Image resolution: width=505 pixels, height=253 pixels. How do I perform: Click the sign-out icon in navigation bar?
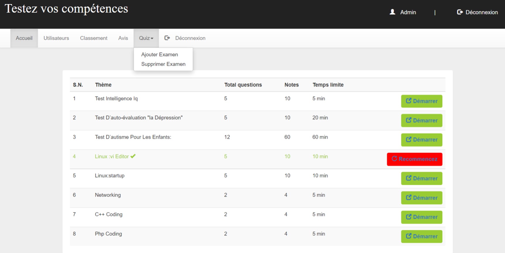click(x=167, y=38)
